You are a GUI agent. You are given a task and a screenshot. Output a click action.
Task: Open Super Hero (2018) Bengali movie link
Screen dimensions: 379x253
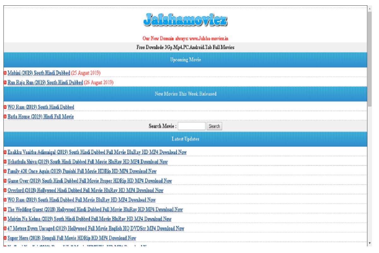tap(72, 238)
